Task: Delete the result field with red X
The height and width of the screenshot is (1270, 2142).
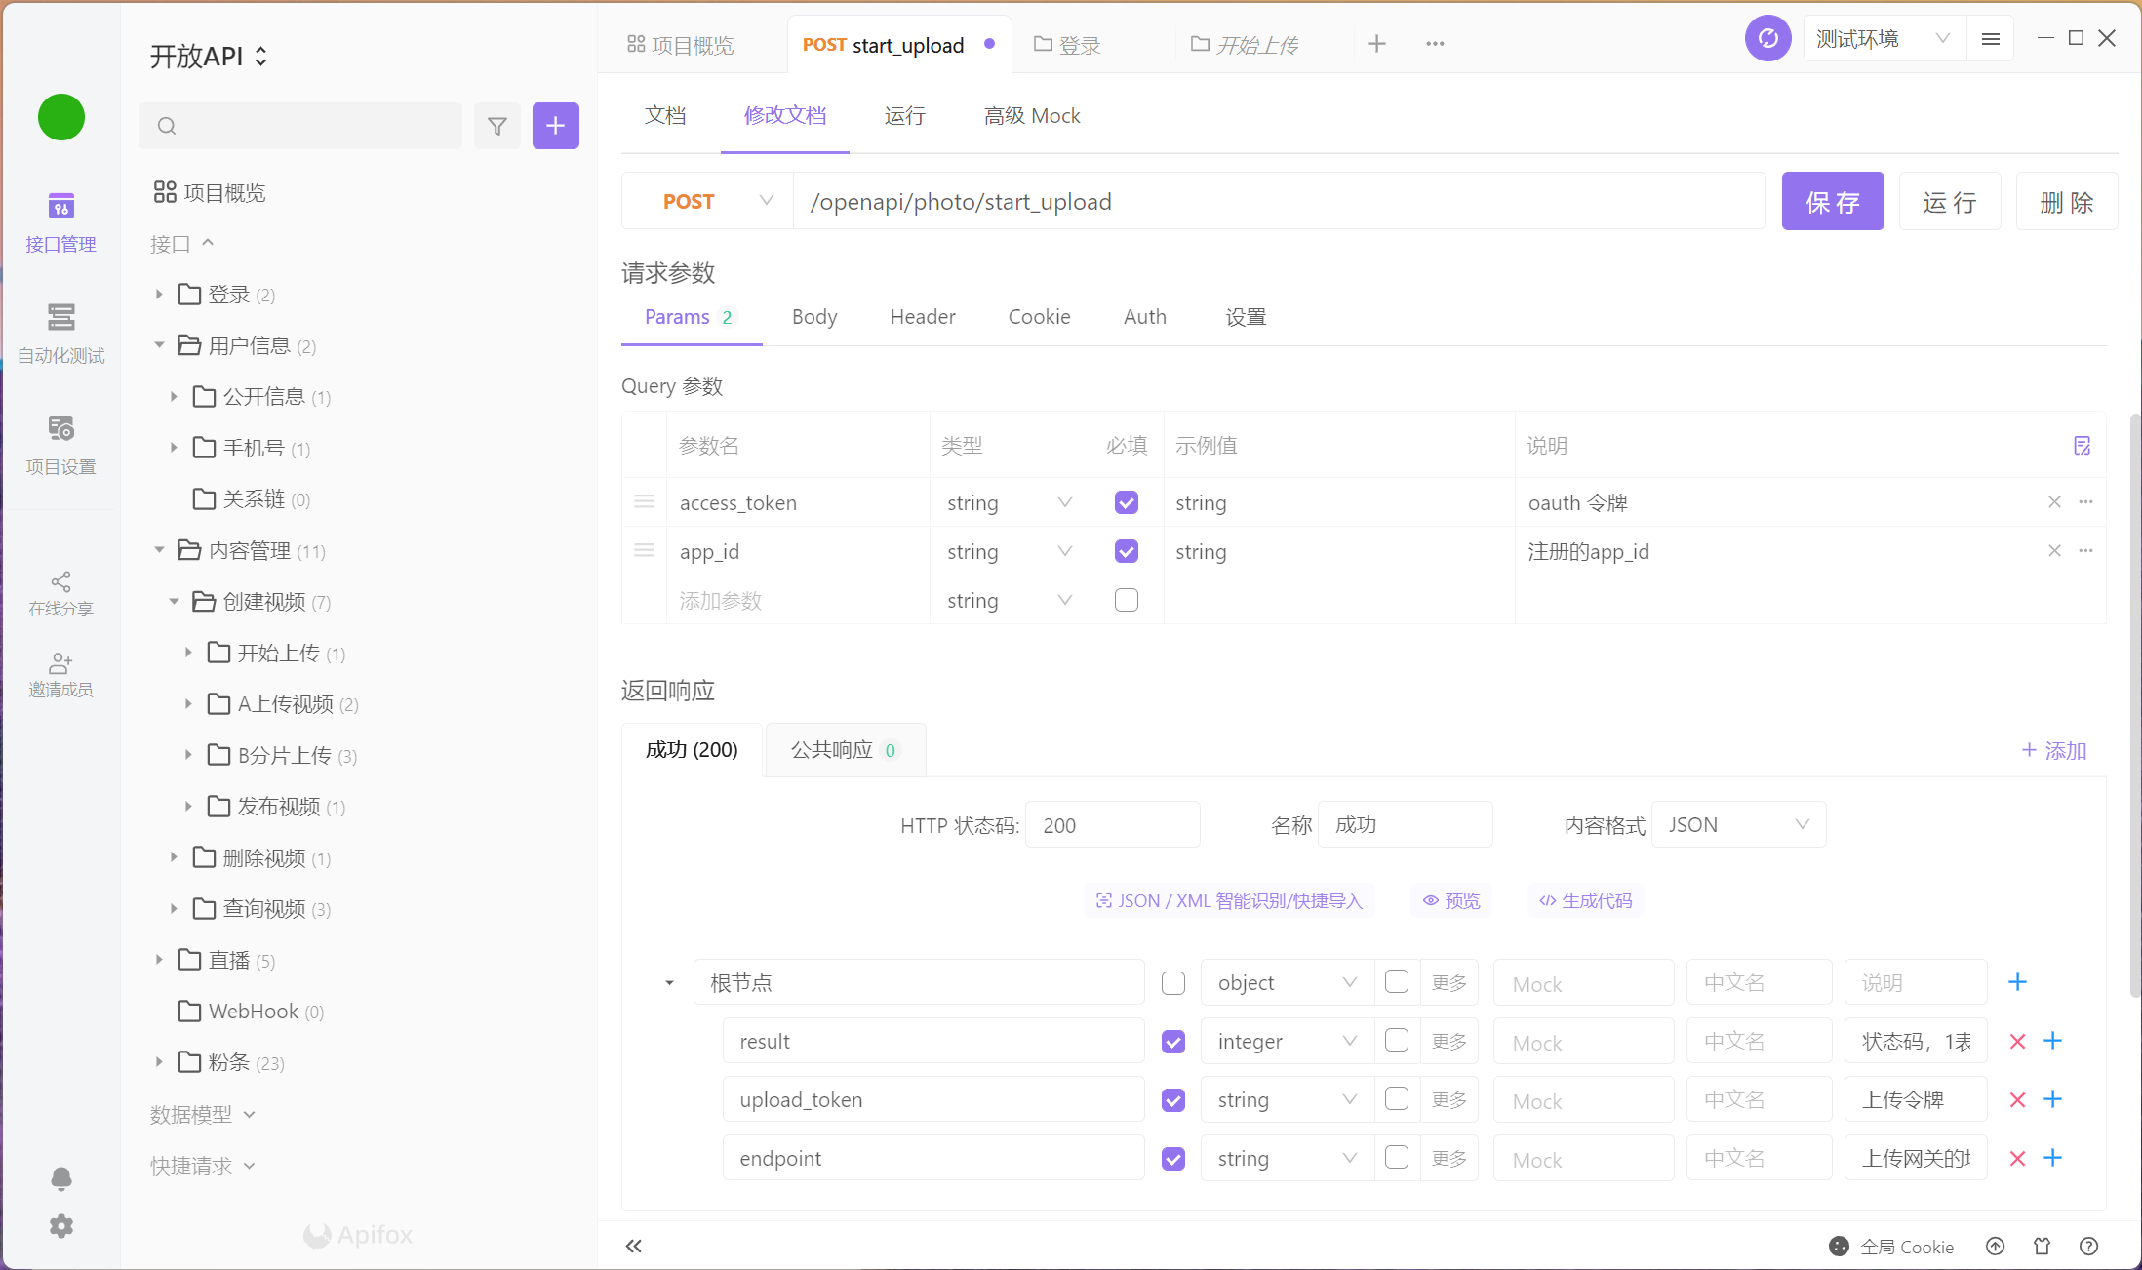Action: (x=2018, y=1042)
